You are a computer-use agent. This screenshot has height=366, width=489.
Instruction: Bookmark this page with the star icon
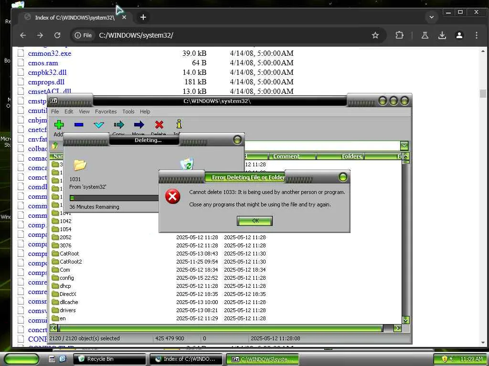pyautogui.click(x=375, y=35)
